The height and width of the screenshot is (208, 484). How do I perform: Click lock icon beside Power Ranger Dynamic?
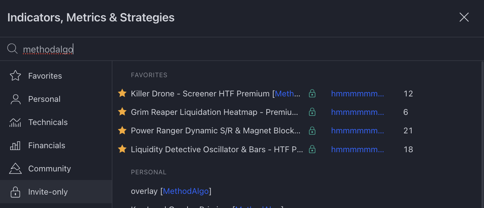[312, 130]
